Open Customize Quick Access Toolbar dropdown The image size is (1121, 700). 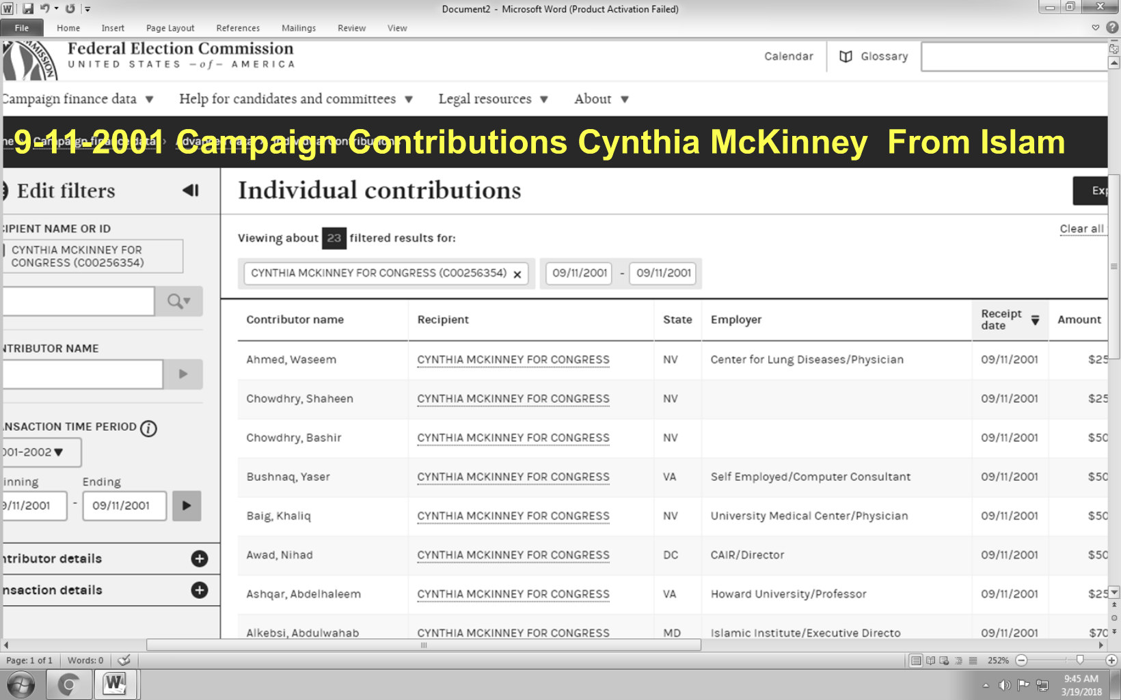87,9
